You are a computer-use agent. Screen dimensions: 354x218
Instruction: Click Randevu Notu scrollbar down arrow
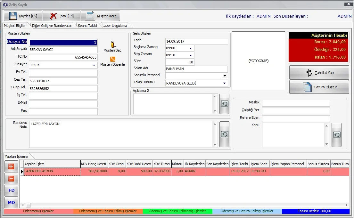(215, 145)
